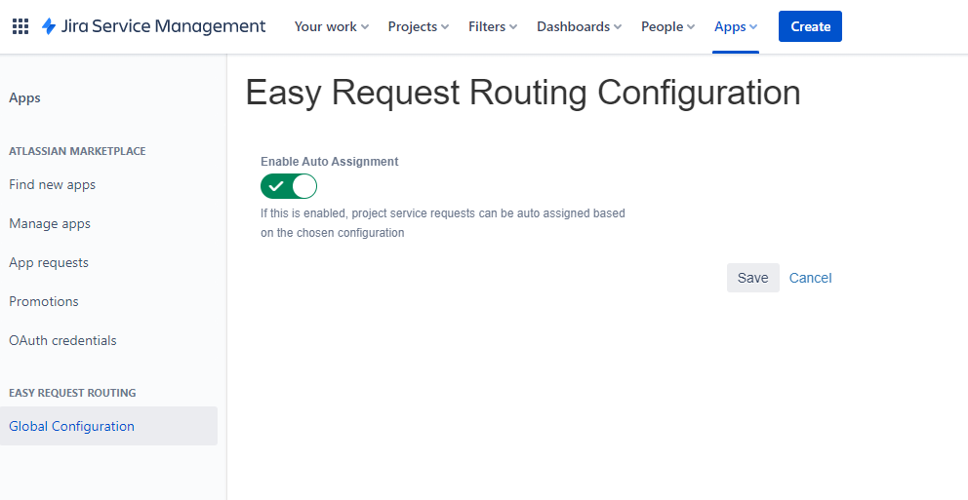Save the routing configuration
The height and width of the screenshot is (500, 968).
coord(752,278)
